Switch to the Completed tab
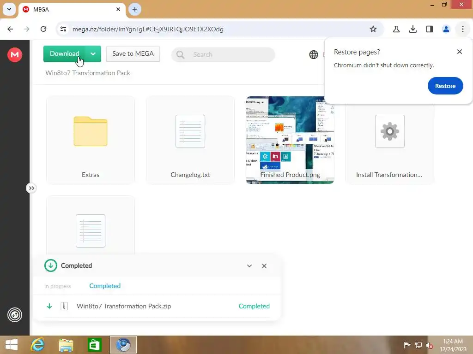Image resolution: width=473 pixels, height=354 pixels. coord(105,286)
